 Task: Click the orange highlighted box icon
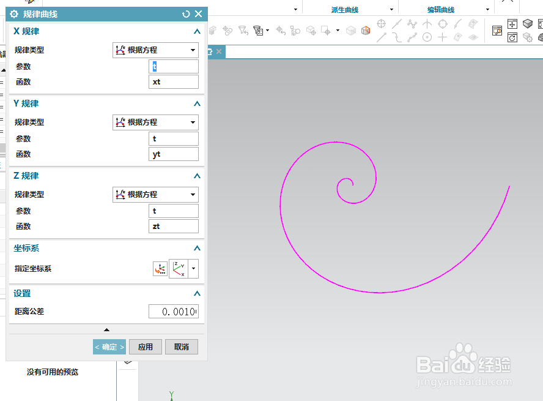pos(366,31)
